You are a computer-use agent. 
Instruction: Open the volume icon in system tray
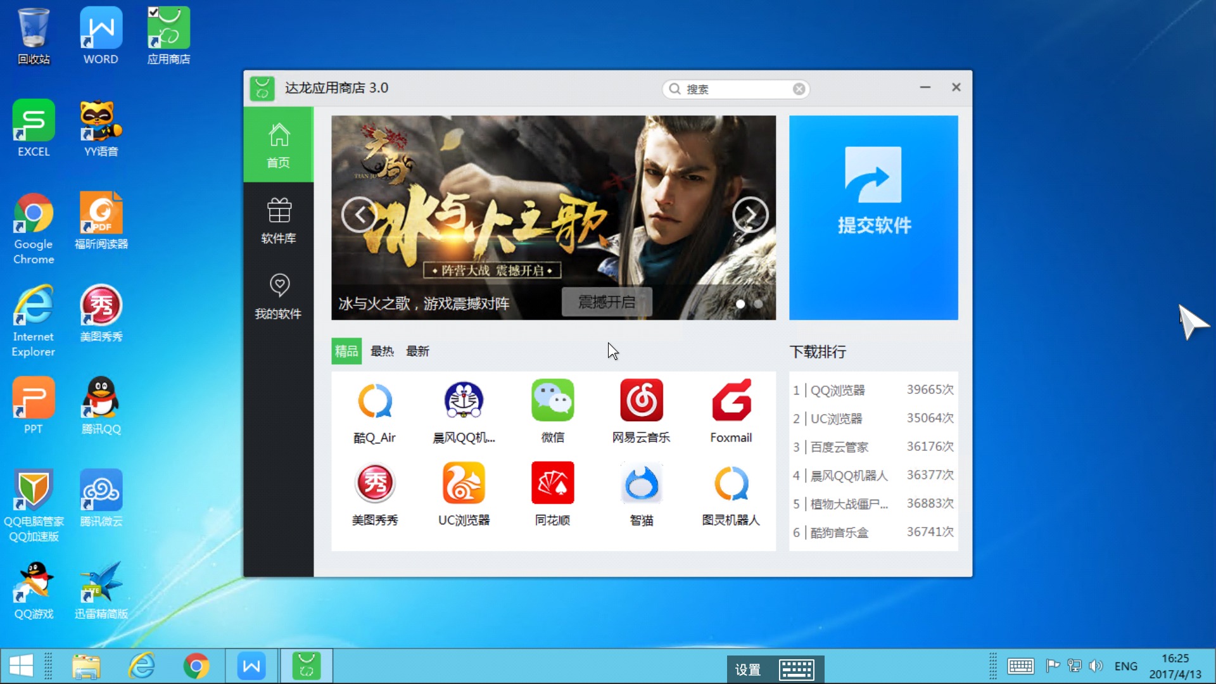1096,666
